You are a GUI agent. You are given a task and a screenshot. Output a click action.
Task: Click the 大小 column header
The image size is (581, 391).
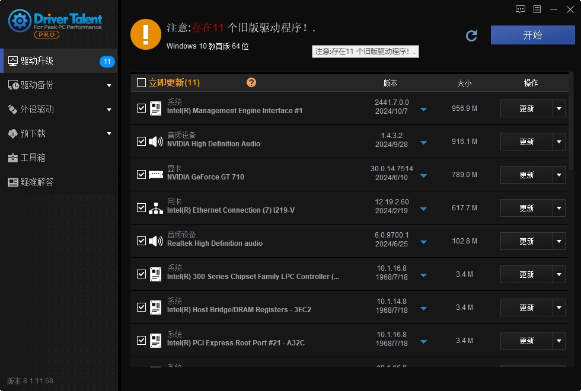[464, 83]
